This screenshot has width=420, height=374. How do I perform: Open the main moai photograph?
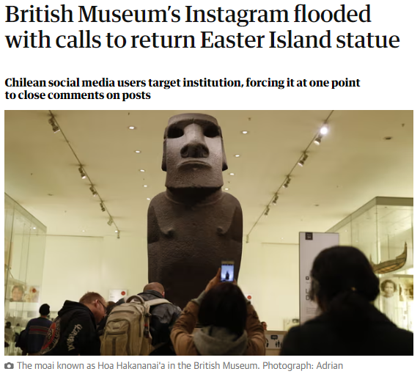pyautogui.click(x=209, y=232)
